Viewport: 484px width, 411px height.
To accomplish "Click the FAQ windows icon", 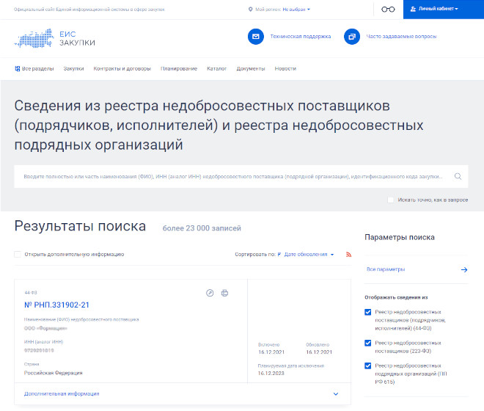I will click(x=352, y=37).
